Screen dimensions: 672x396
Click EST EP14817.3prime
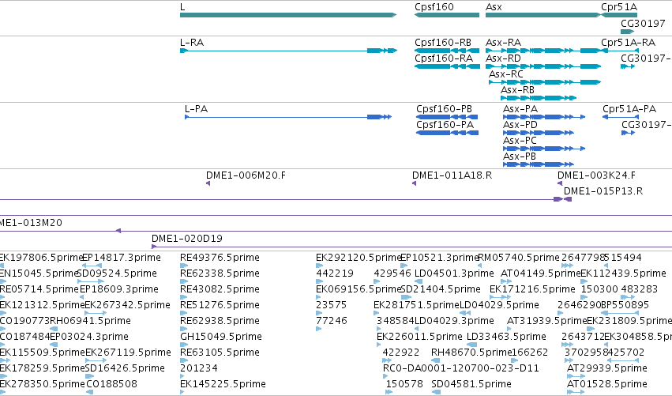(x=122, y=258)
